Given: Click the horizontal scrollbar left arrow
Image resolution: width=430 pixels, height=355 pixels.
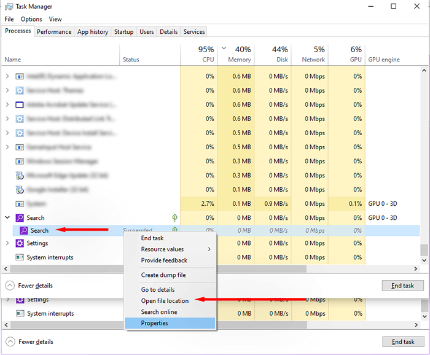Looking at the screenshot, I should coord(6,268).
